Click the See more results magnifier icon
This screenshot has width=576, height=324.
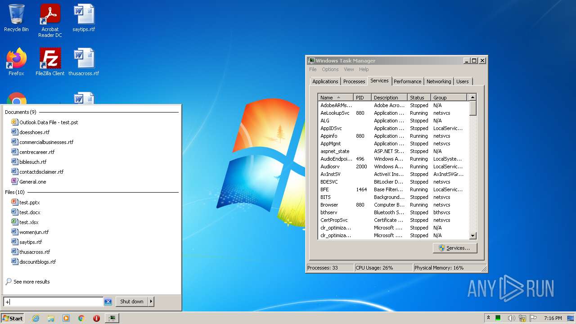pyautogui.click(x=8, y=282)
